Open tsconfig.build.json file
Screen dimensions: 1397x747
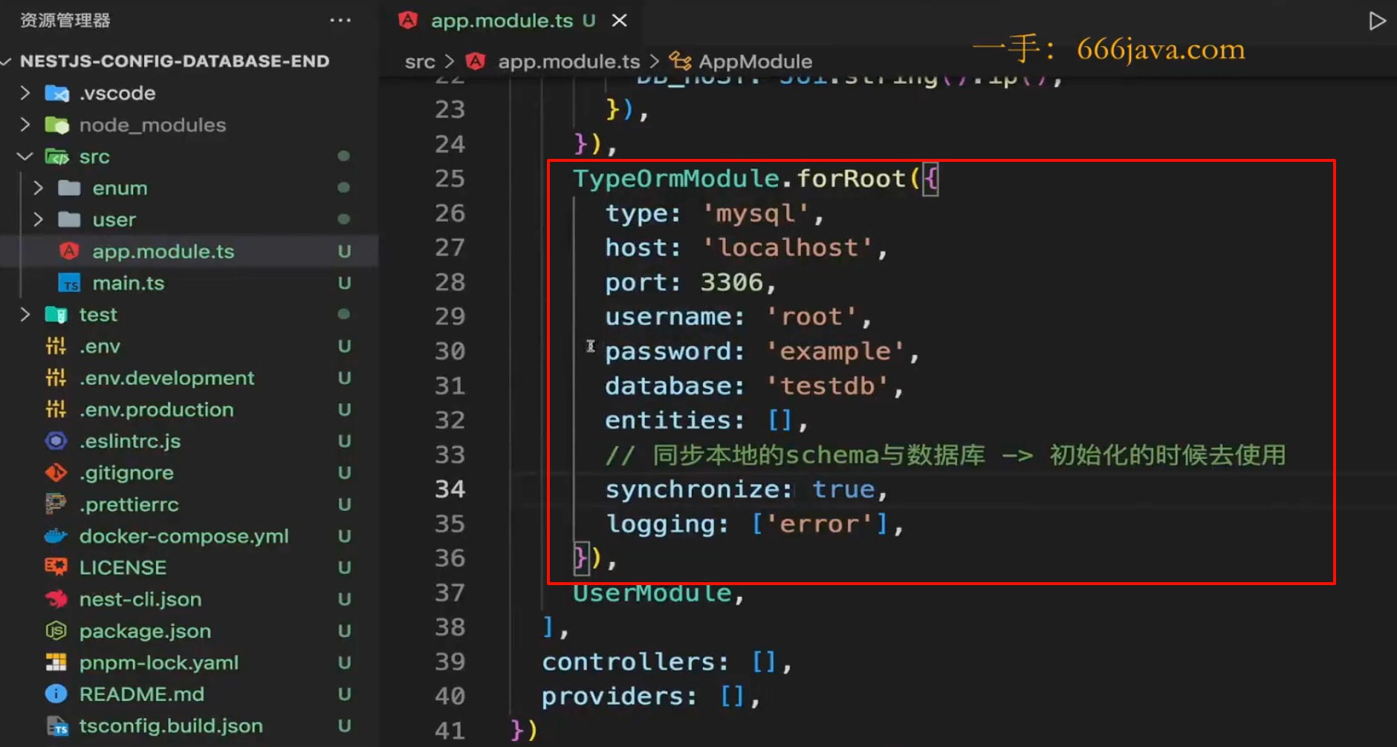tap(171, 725)
